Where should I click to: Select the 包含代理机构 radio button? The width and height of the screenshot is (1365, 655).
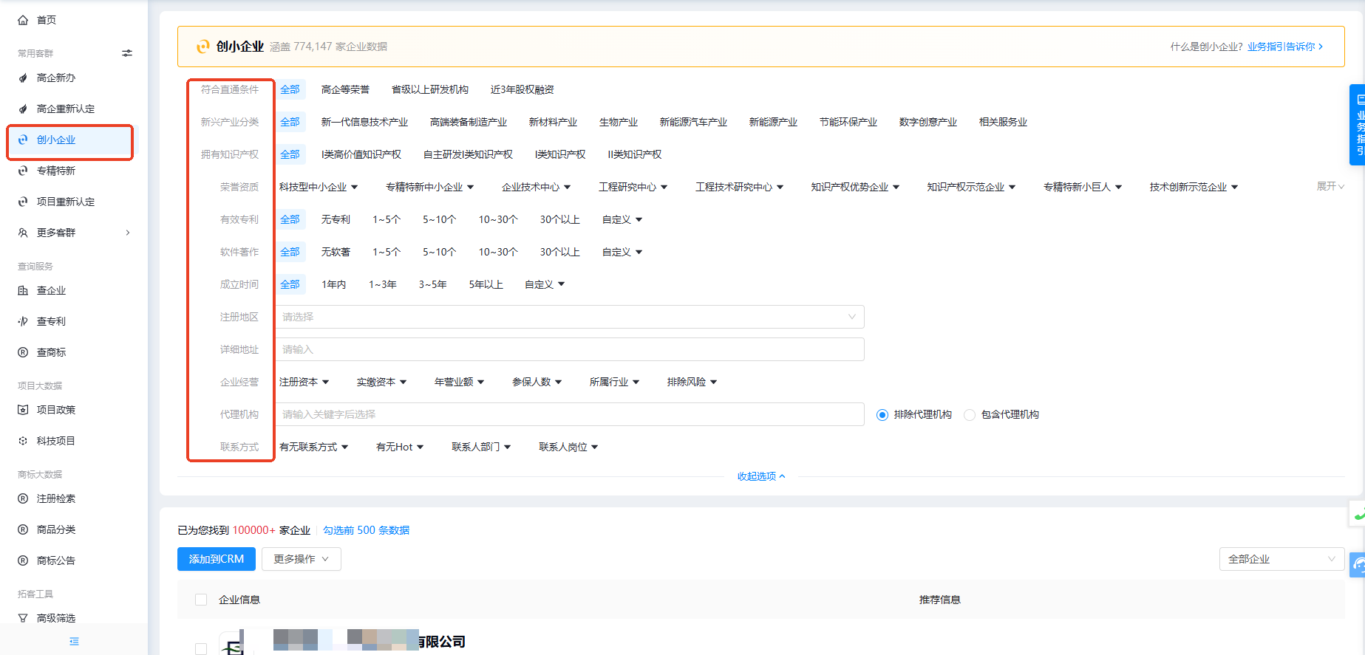(x=970, y=415)
